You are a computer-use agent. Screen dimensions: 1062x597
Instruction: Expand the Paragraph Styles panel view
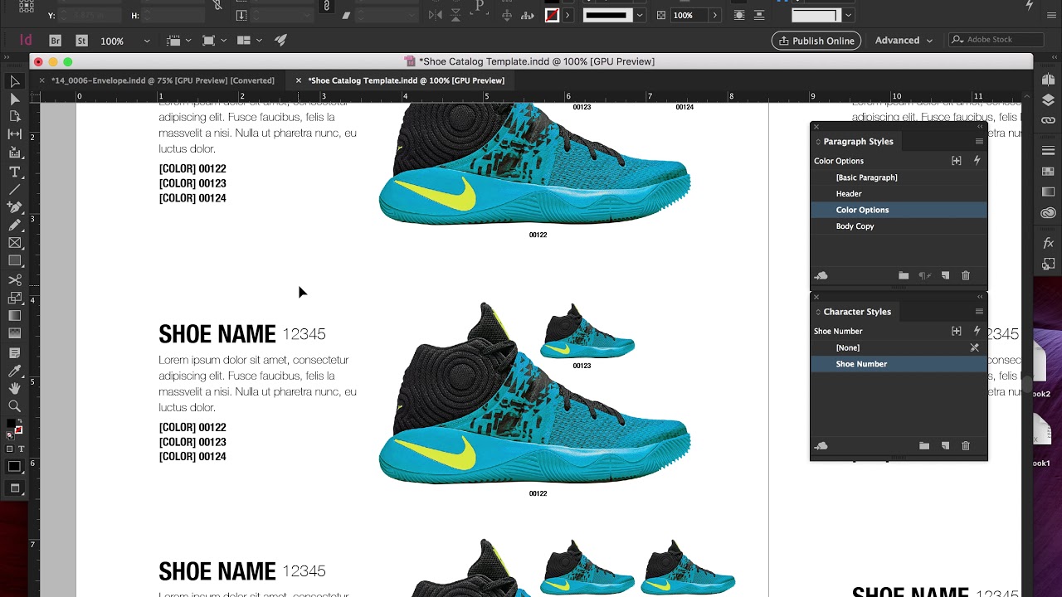pyautogui.click(x=818, y=142)
